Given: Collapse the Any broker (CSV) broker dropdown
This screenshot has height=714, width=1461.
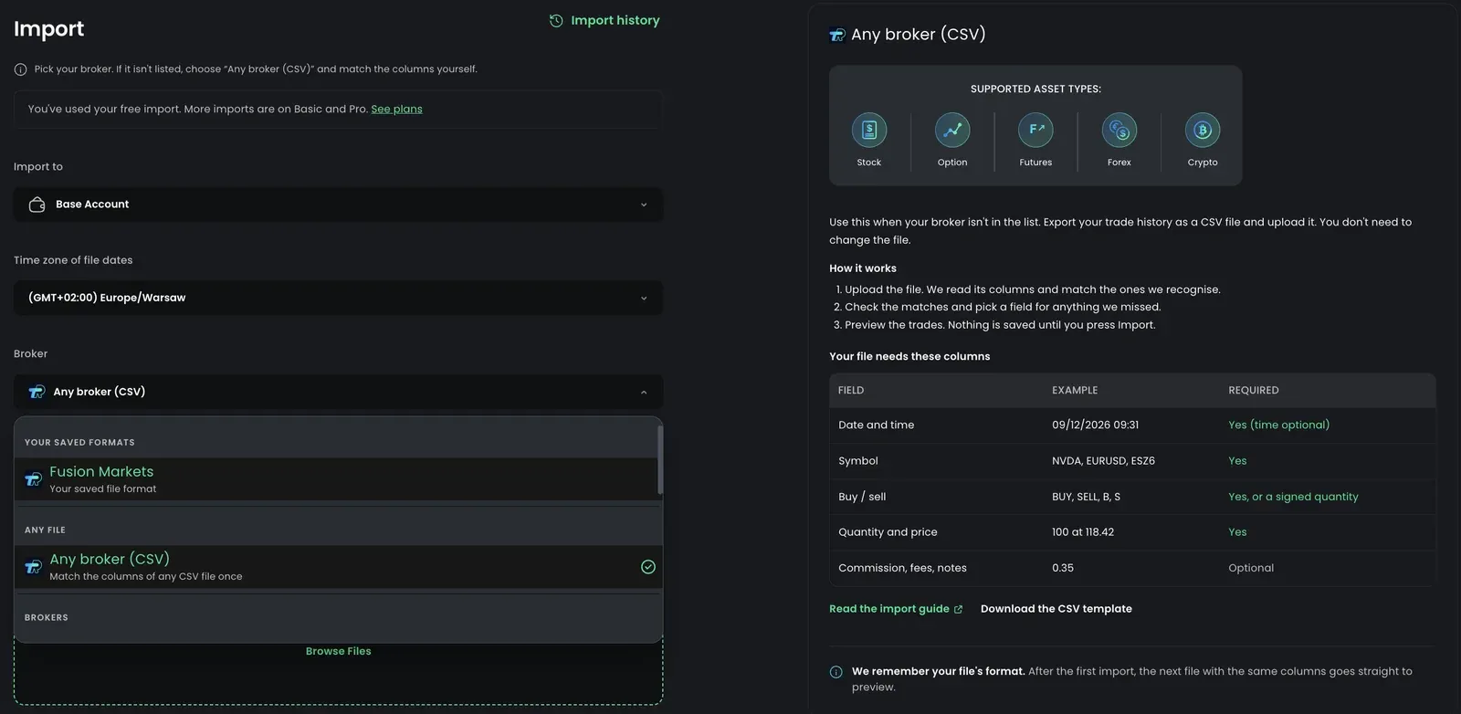Looking at the screenshot, I should tap(338, 392).
